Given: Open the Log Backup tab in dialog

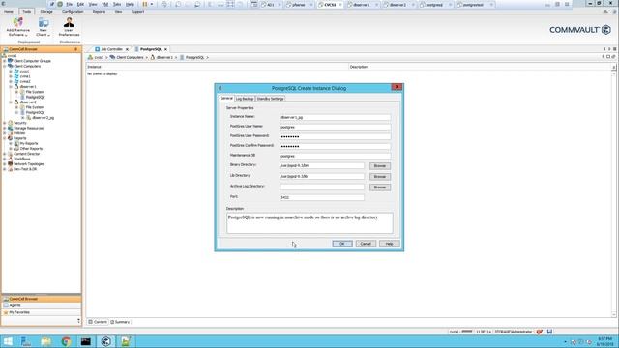Looking at the screenshot, I should click(245, 99).
